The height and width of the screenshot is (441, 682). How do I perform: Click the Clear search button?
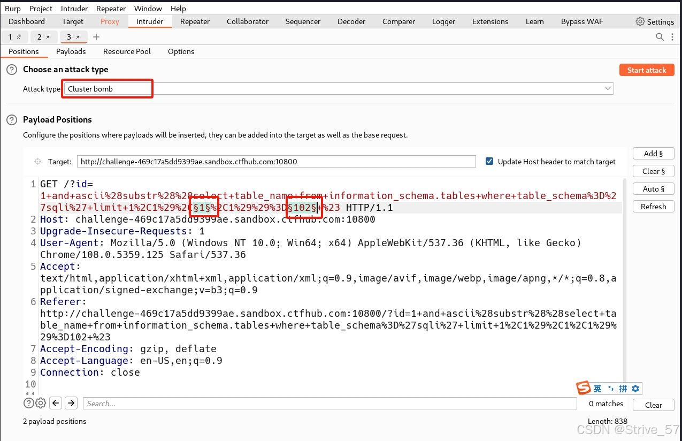(653, 405)
